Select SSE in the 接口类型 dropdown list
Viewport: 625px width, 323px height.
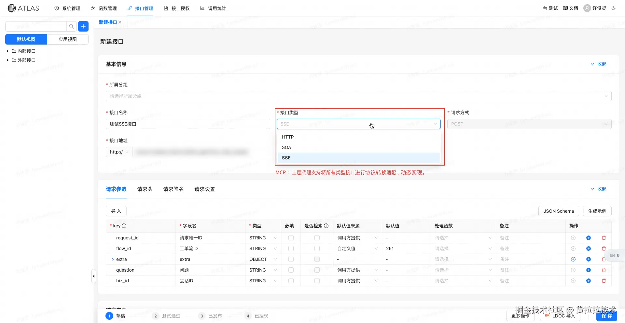click(x=358, y=158)
